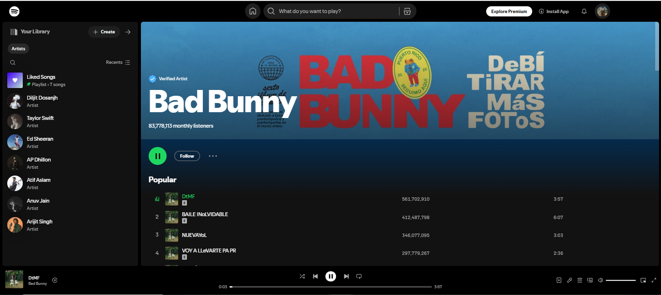661x295 pixels.
Task: Open full screen mode
Action: [653, 280]
